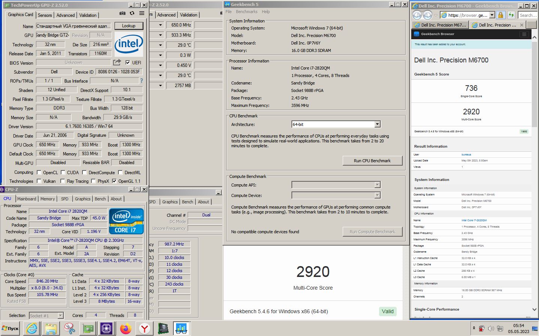539x336 pixels.
Task: Click the padlock security icon in IE
Action: [x=500, y=15]
